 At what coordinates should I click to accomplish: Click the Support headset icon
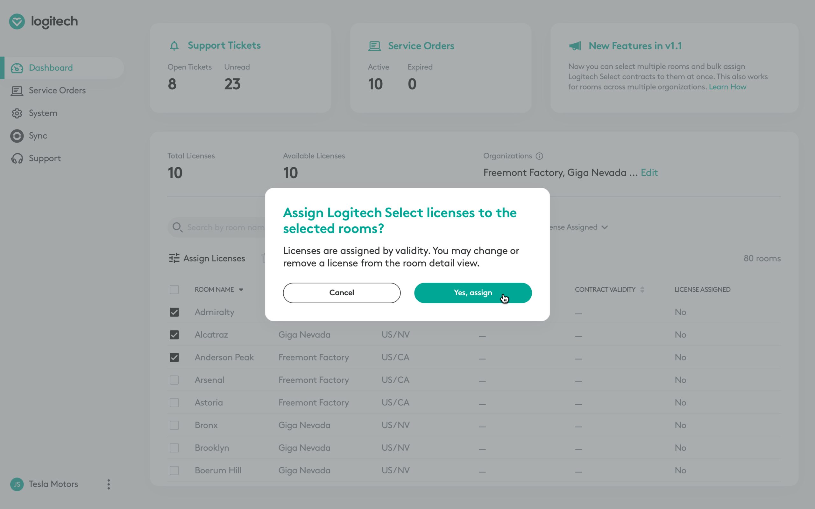pos(17,158)
